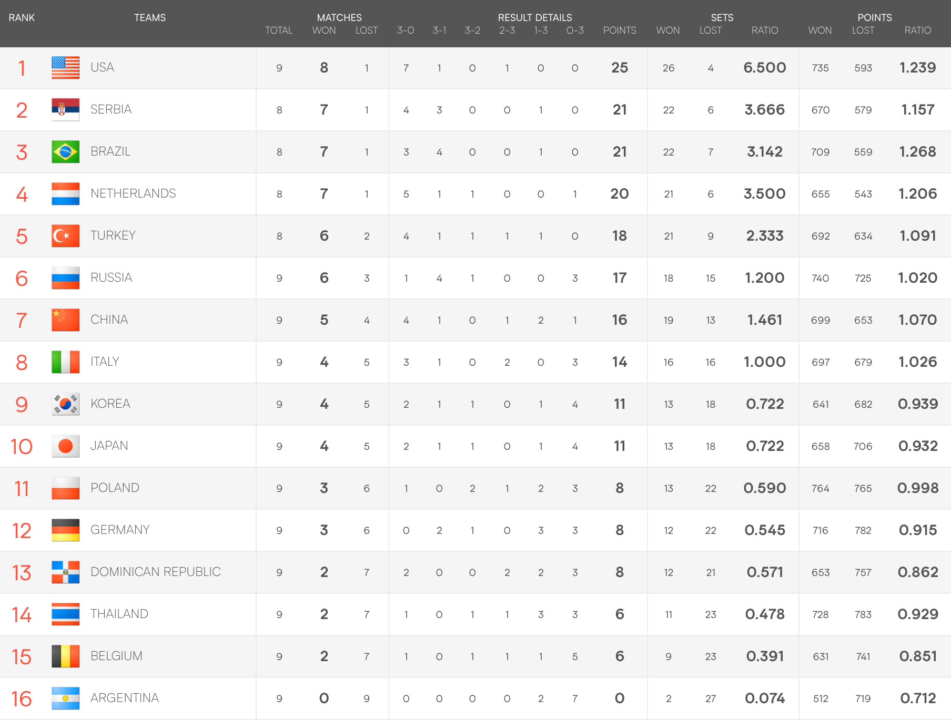951x720 pixels.
Task: Click the RANK column header
Action: [x=22, y=18]
